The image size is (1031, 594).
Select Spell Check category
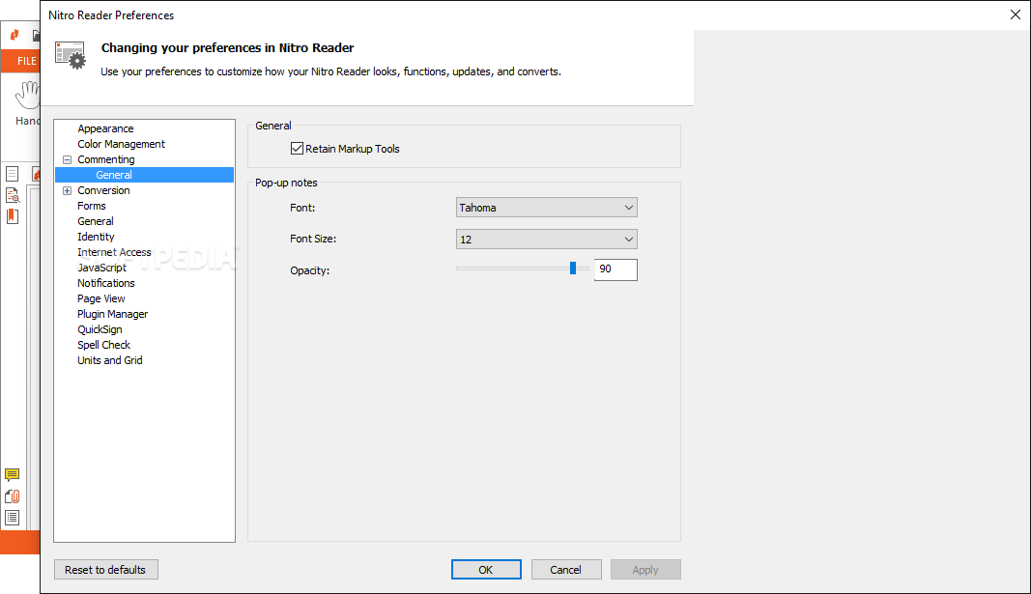click(x=103, y=345)
